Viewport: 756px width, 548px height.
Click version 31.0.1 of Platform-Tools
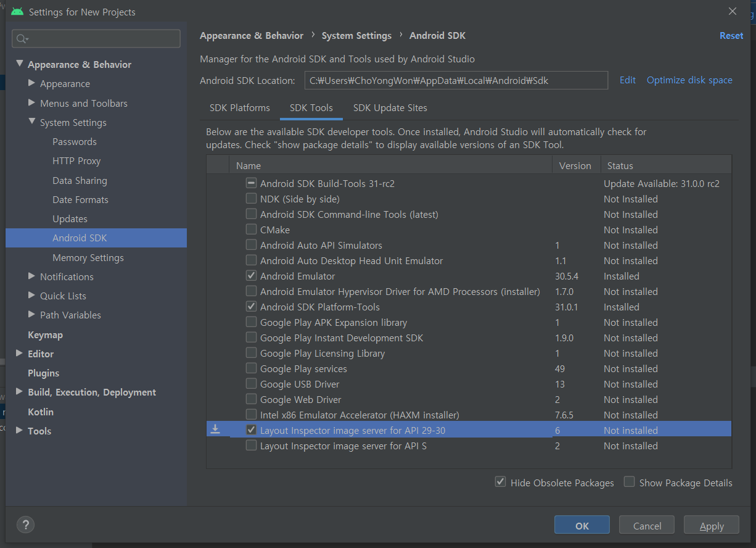click(566, 307)
